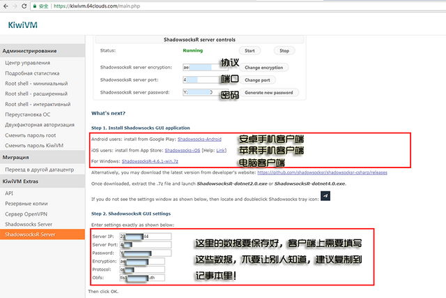Viewport: 446px width, 298px height.
Task: Click the green secure padlock icon
Action: pos(35,6)
